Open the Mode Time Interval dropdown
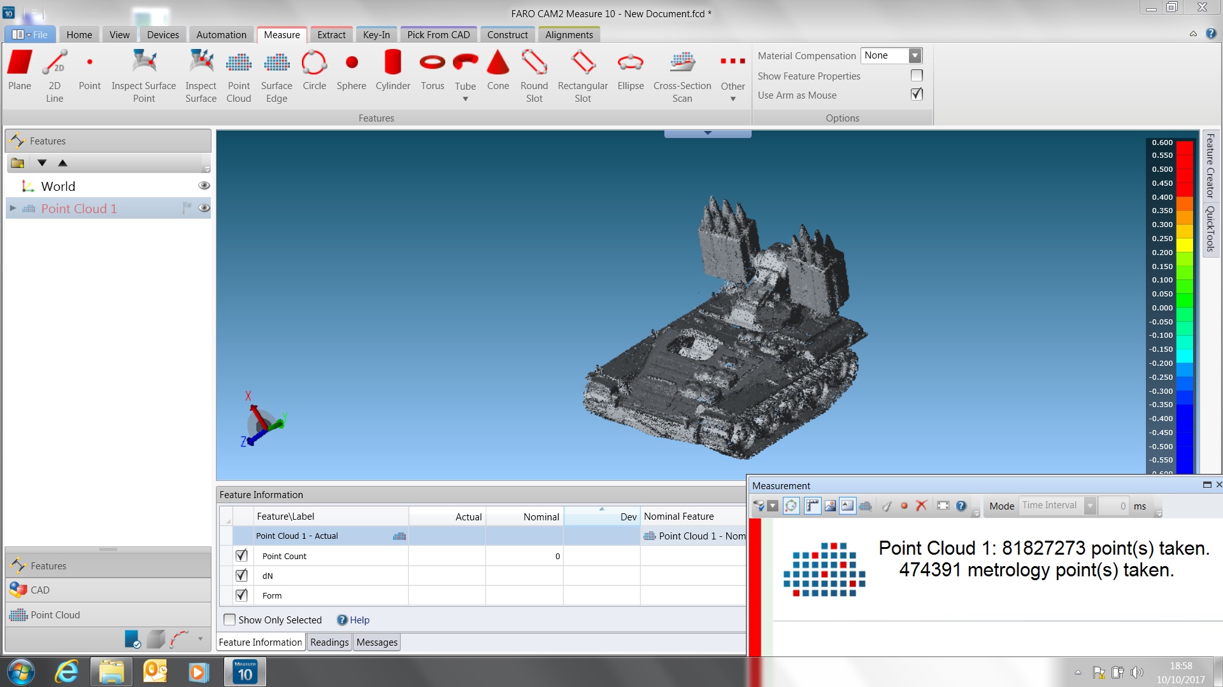1223x687 pixels. [1090, 506]
